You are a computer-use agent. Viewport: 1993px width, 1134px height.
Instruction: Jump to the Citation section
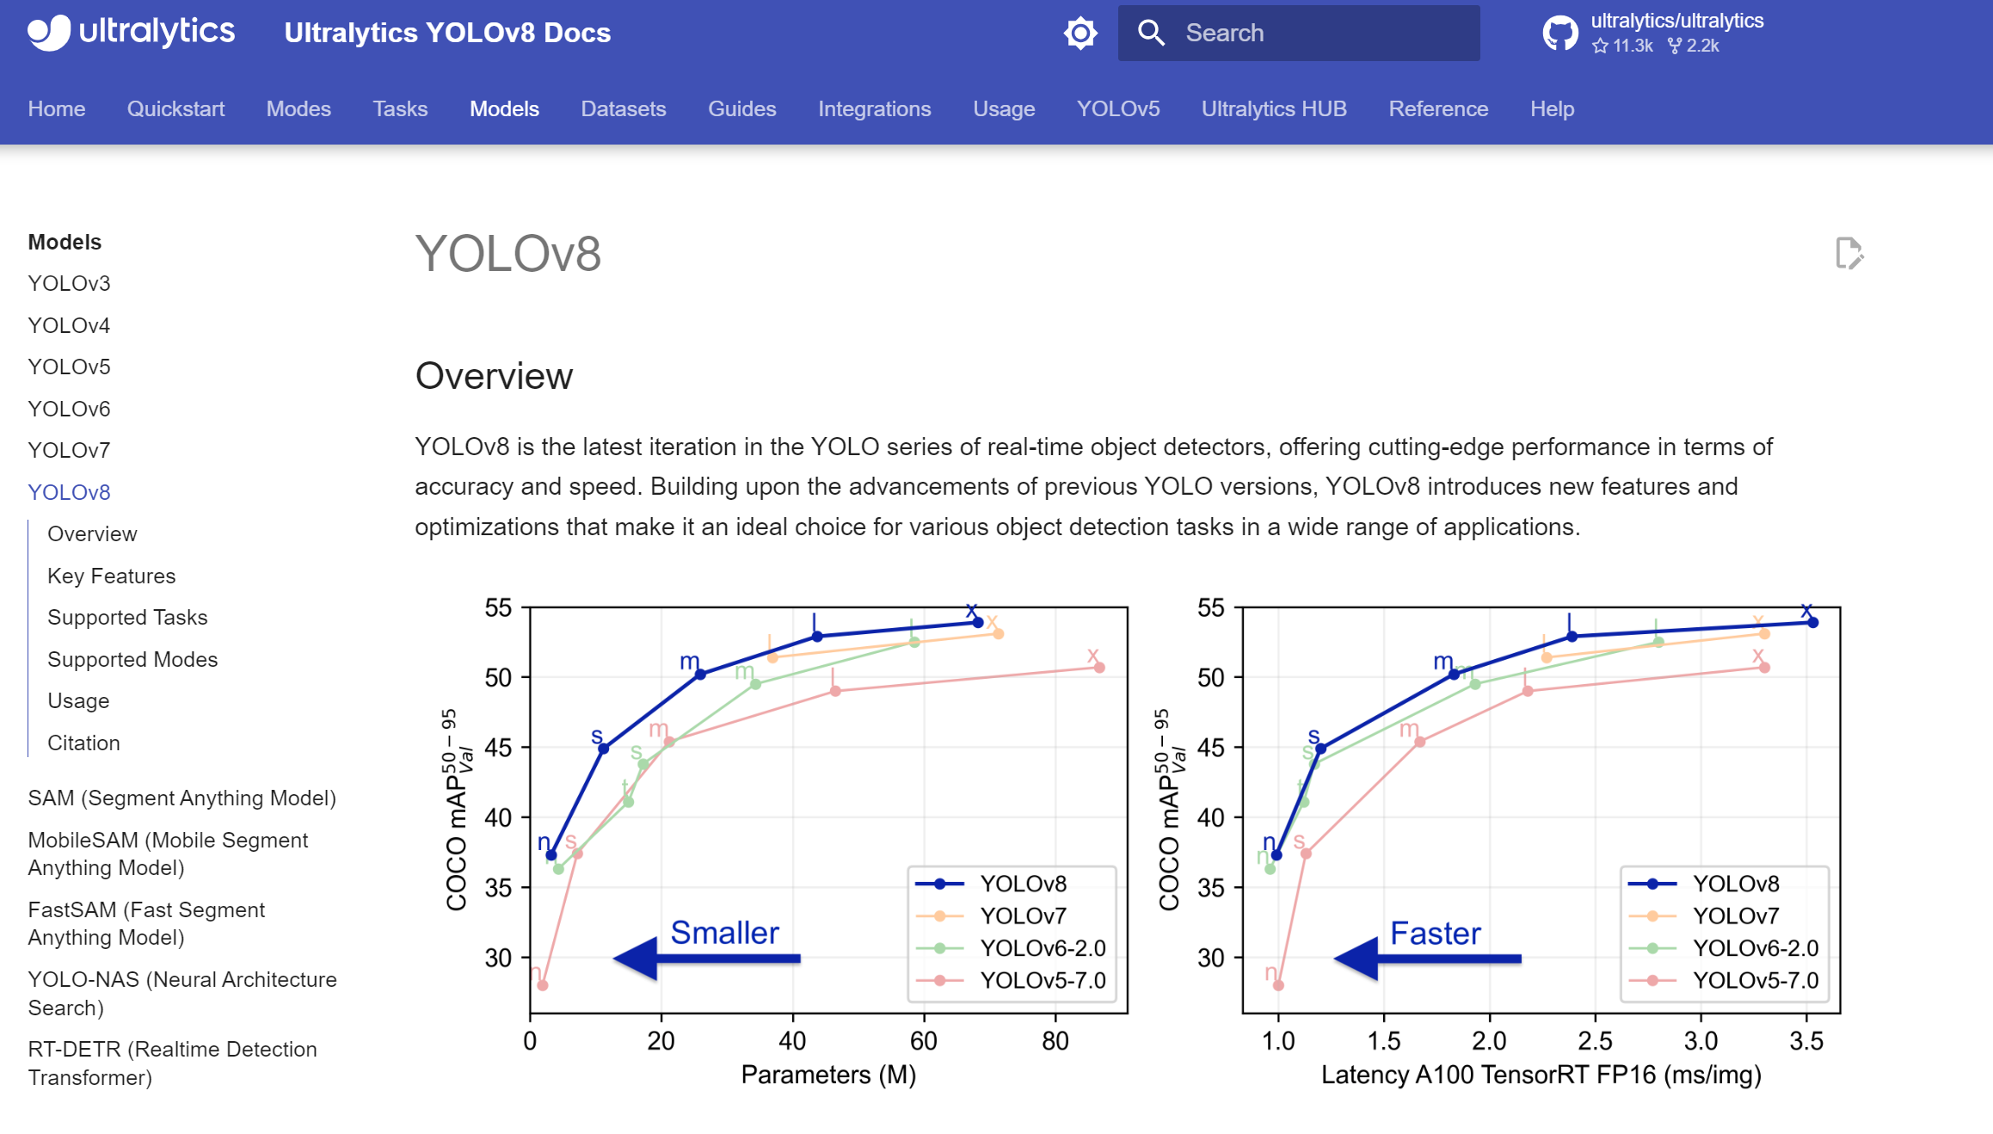point(83,743)
